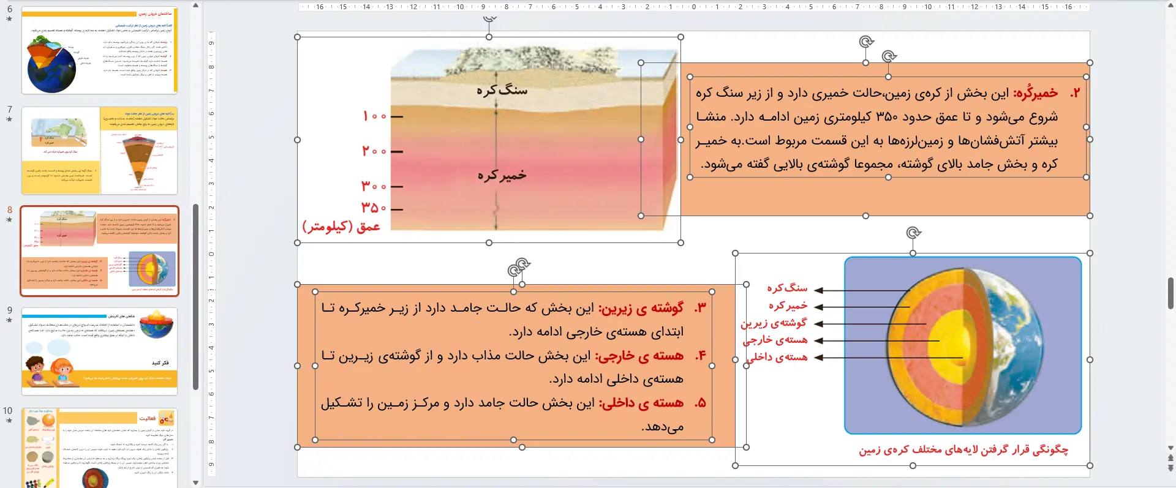Click the animation star icon beside slide 10
This screenshot has height=488, width=1176.
(9, 420)
